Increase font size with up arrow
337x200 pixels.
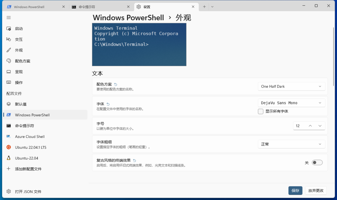310,126
